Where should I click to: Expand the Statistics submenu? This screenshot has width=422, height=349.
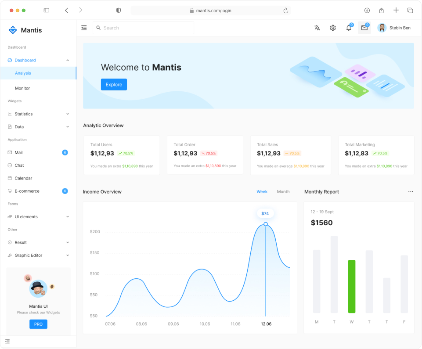pos(68,114)
